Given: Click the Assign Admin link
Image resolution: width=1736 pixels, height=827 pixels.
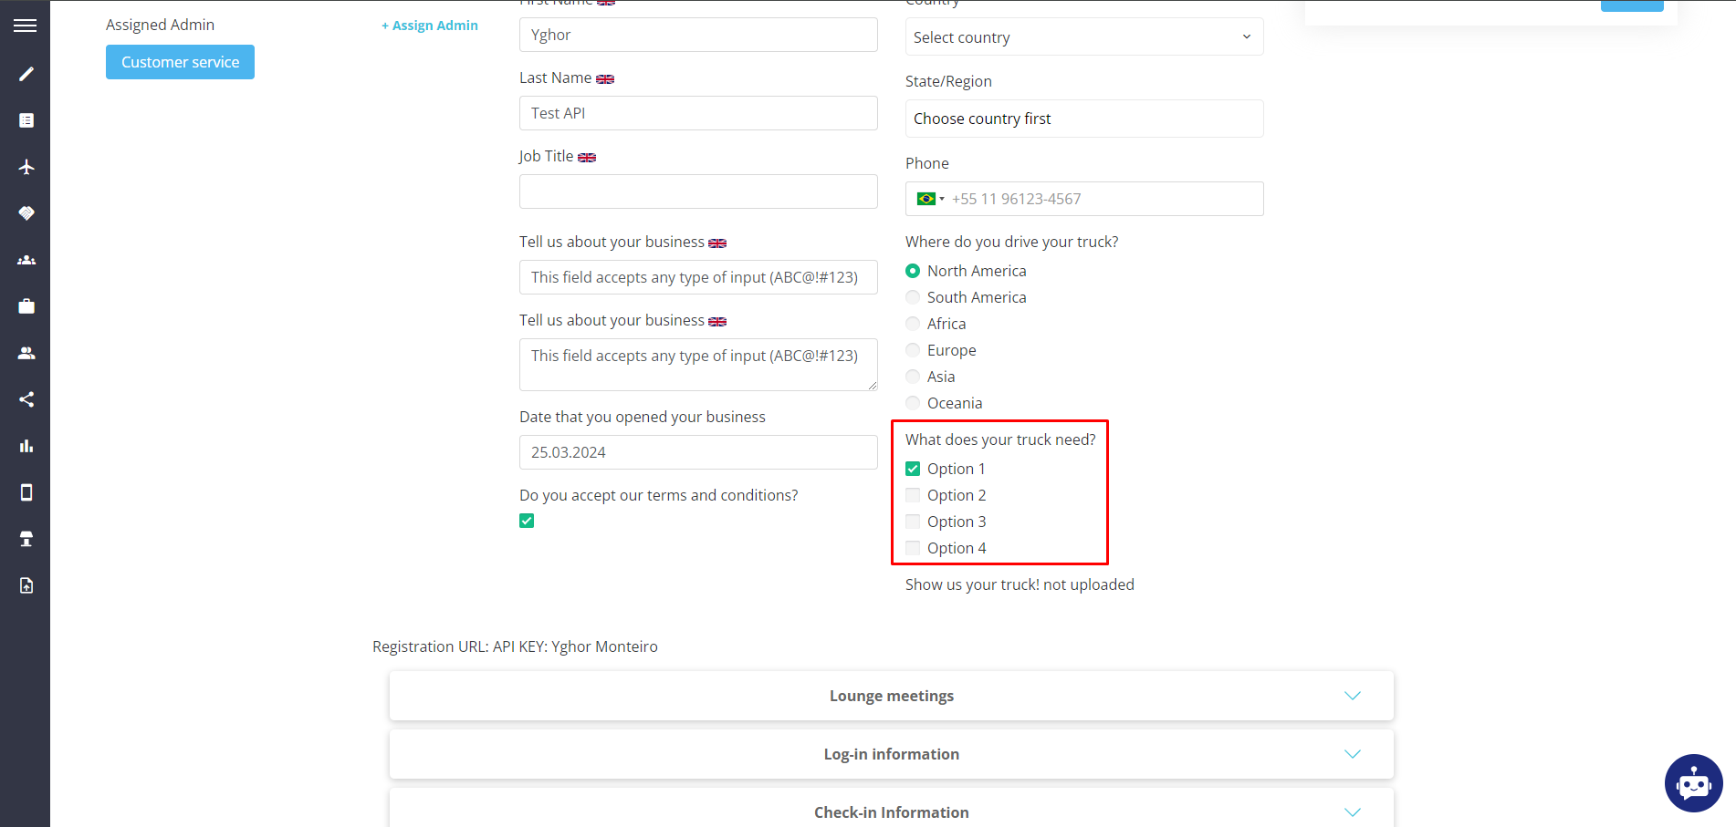Looking at the screenshot, I should pyautogui.click(x=429, y=25).
